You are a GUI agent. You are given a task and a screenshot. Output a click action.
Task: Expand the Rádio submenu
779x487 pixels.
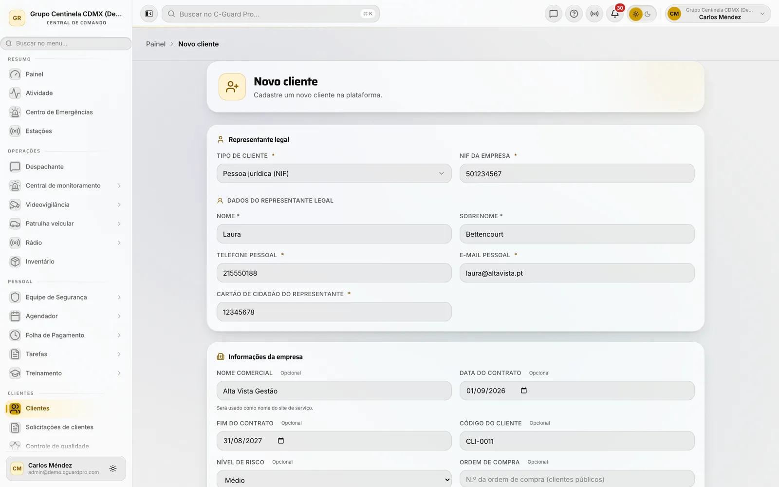tap(119, 243)
